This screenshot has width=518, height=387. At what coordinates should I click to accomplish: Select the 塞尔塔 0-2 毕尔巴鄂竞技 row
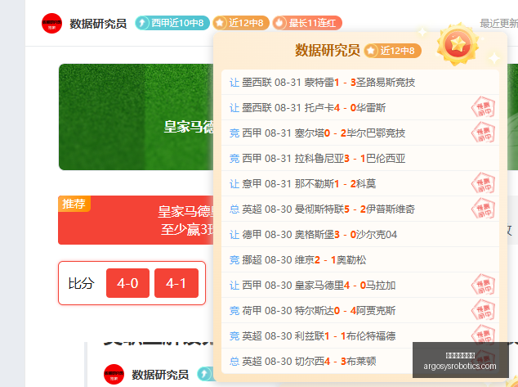[x=360, y=133]
